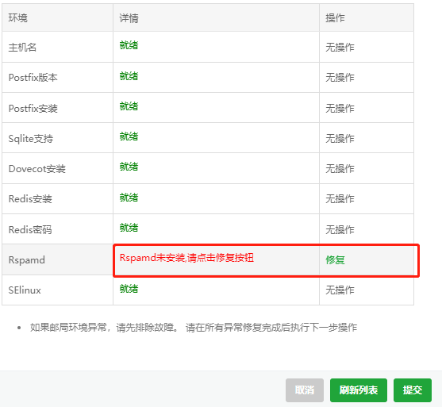Click 无操作 in the SElinux row

pos(340,290)
